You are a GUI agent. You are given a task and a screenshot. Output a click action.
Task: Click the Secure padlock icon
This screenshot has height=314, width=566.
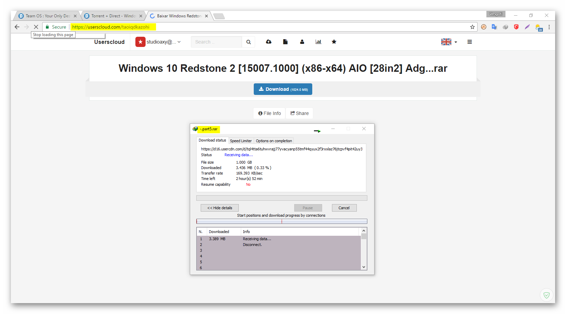coord(47,27)
